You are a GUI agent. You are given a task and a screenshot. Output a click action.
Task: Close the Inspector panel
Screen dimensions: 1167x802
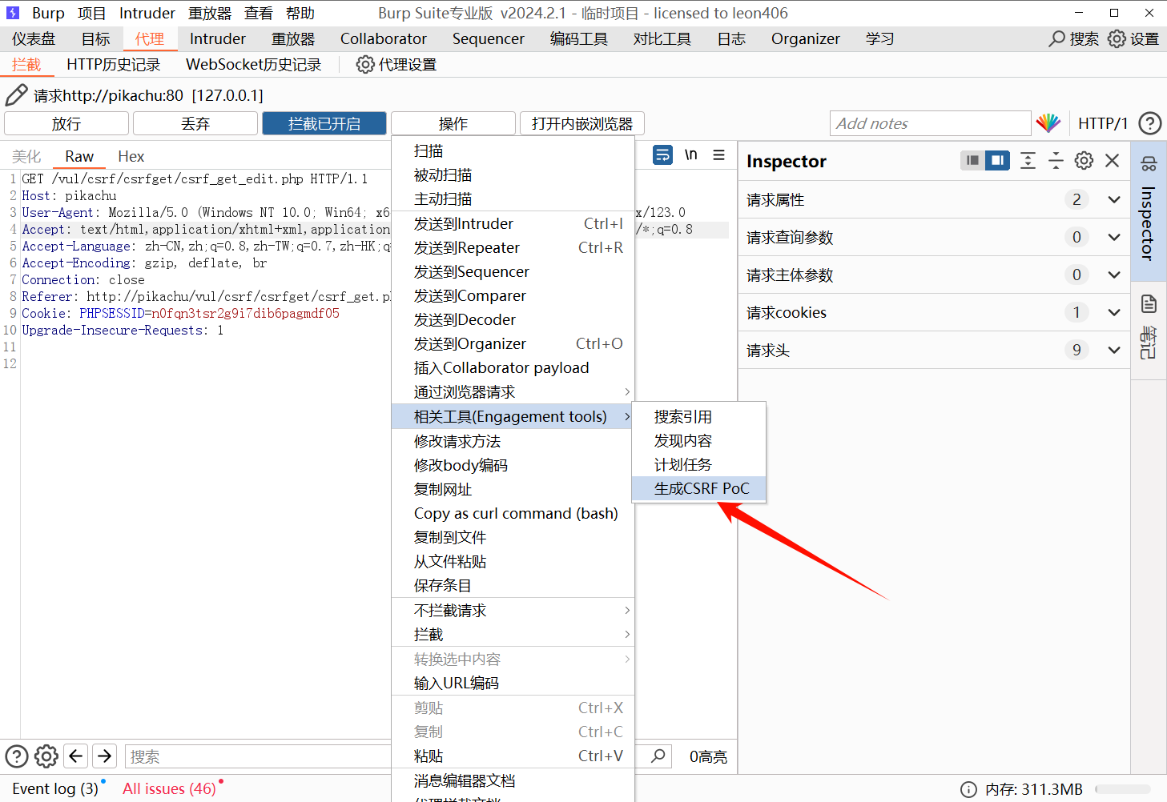(x=1112, y=160)
